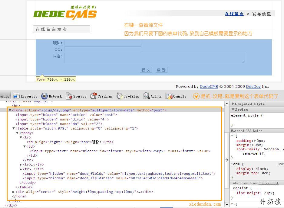Collapse the first expanded tr node
The image size is (284, 208).
click(x=21, y=137)
